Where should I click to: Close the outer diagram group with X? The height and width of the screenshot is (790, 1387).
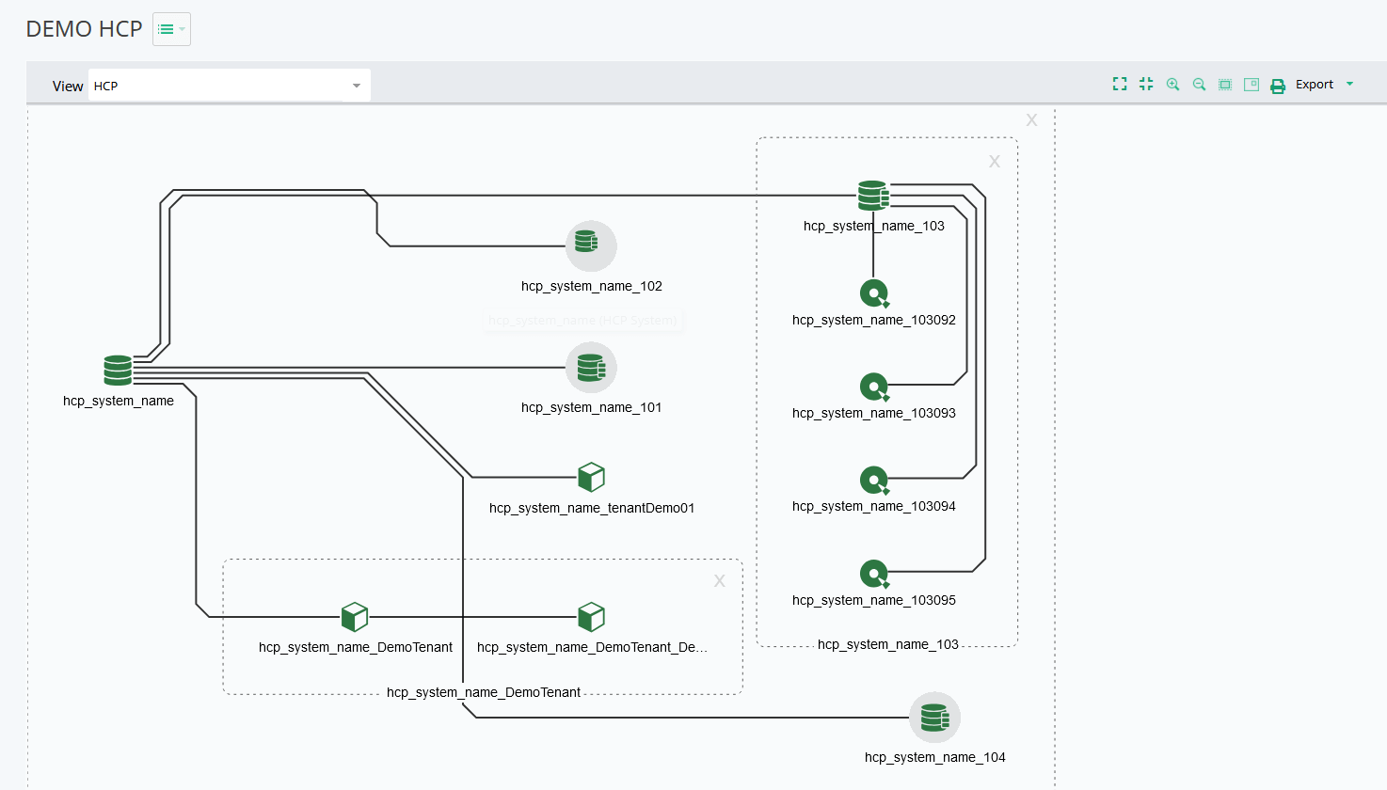(1031, 120)
